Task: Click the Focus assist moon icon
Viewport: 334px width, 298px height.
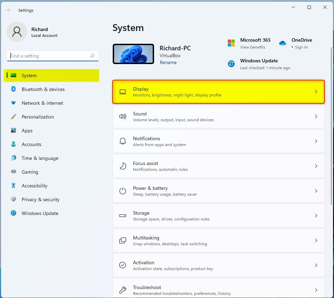Action: click(123, 166)
